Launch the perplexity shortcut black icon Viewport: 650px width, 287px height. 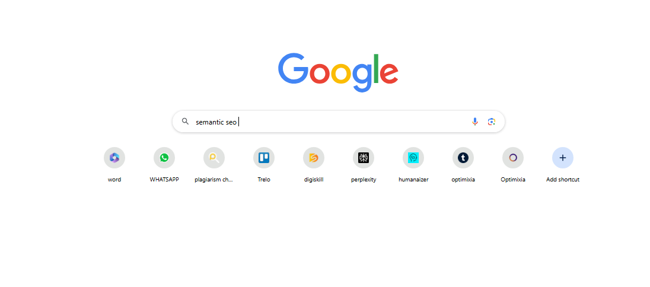(364, 158)
